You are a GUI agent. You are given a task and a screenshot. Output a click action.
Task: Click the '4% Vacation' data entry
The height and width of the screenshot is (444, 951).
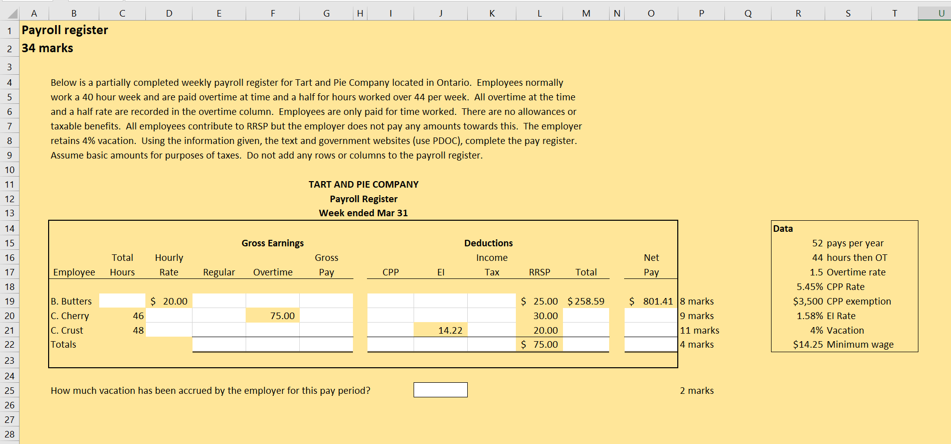tap(837, 330)
